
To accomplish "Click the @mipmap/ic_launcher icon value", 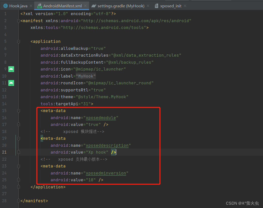I will point(100,69).
